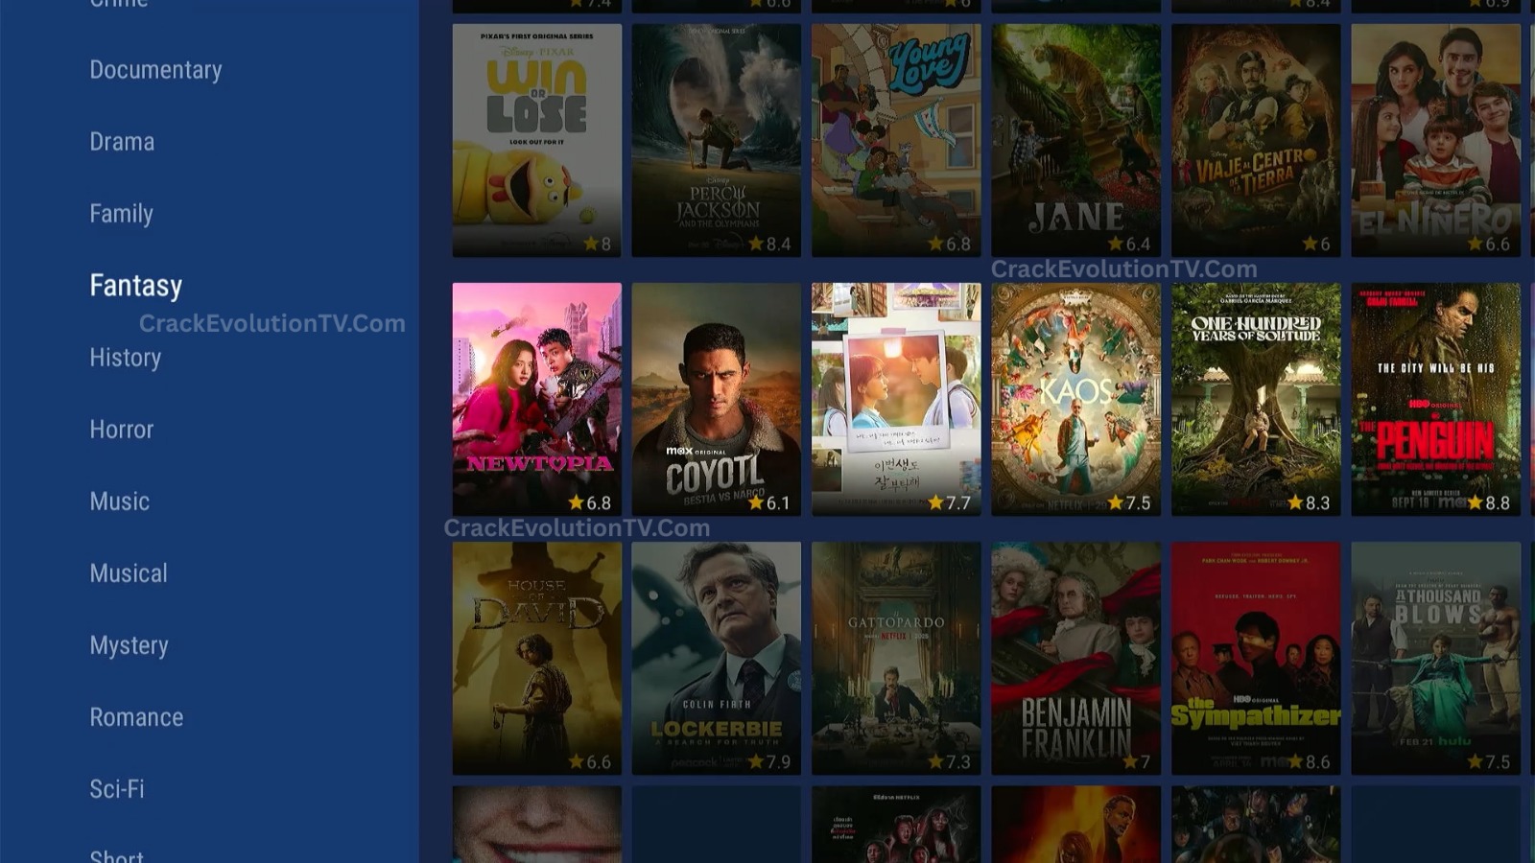
Task: Select the Music genre
Action: (x=119, y=501)
